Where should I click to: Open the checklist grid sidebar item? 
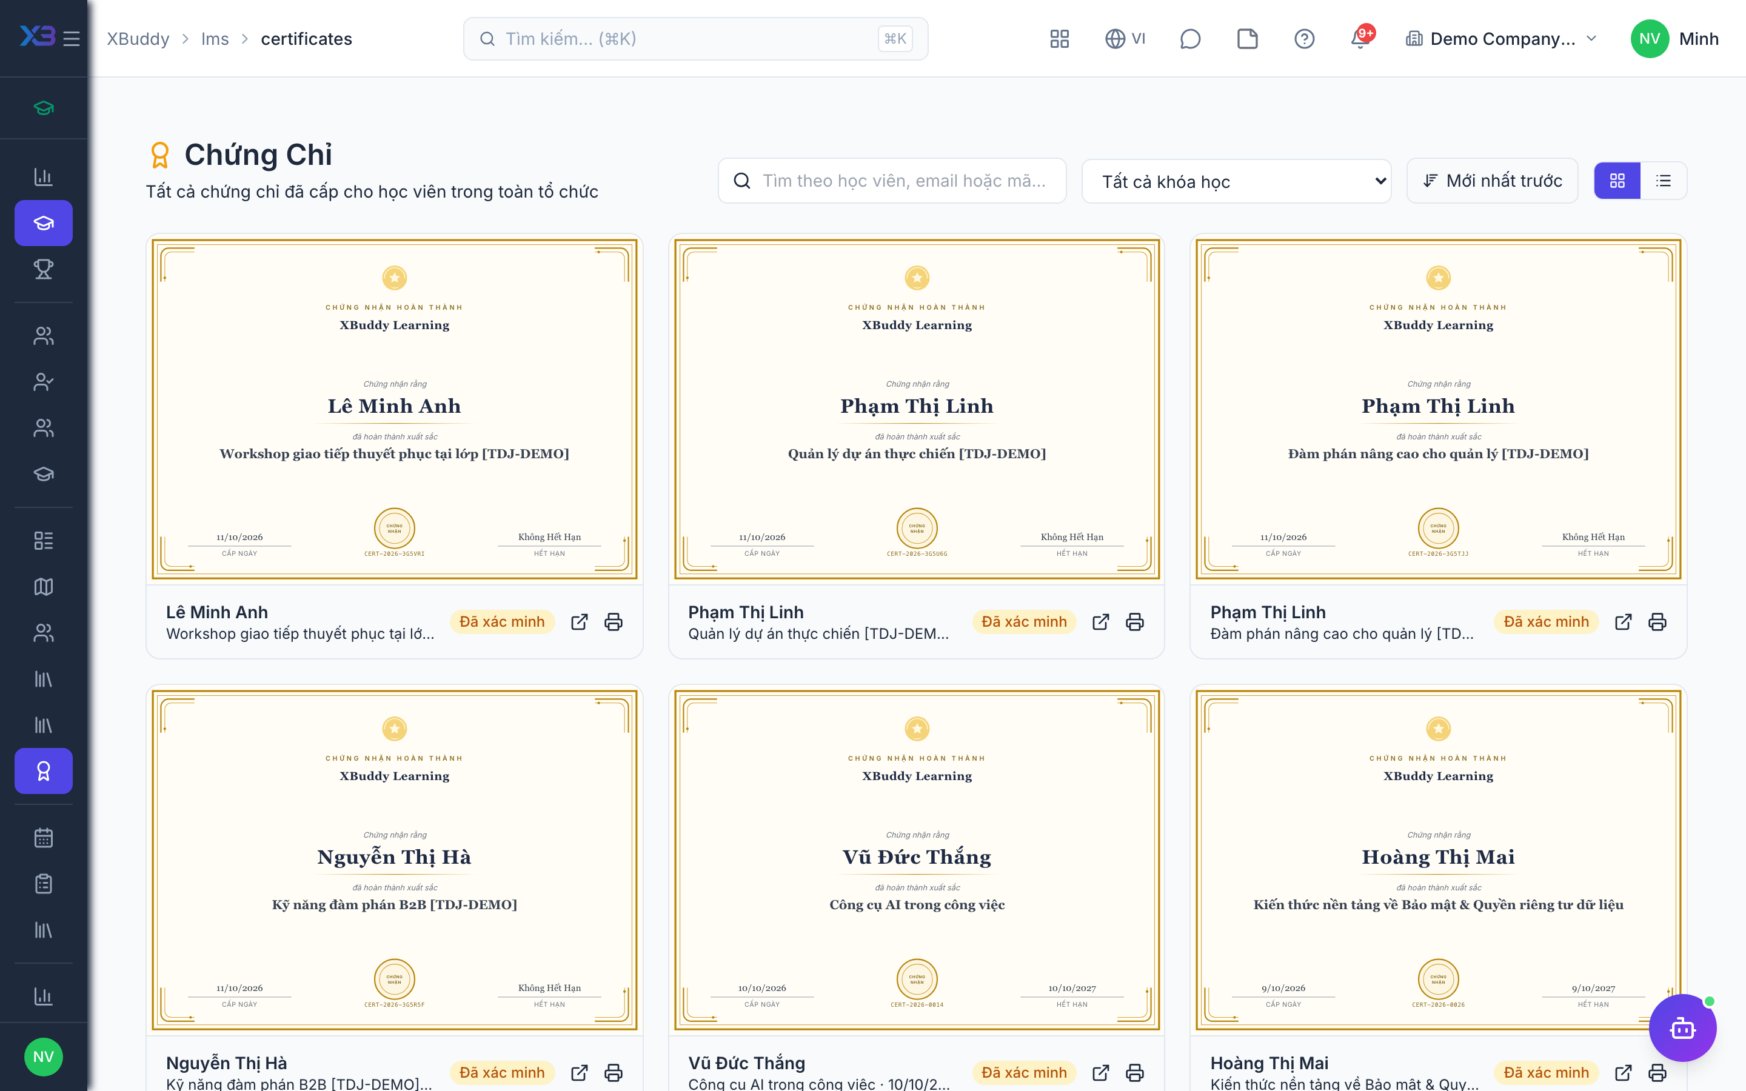(43, 541)
